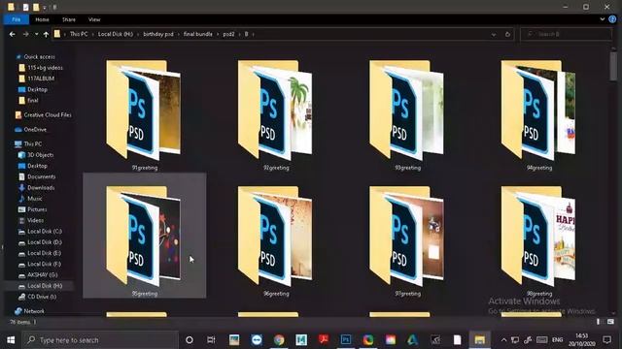Switch to the Home ribbon tab
The width and height of the screenshot is (622, 349).
pyautogui.click(x=42, y=19)
